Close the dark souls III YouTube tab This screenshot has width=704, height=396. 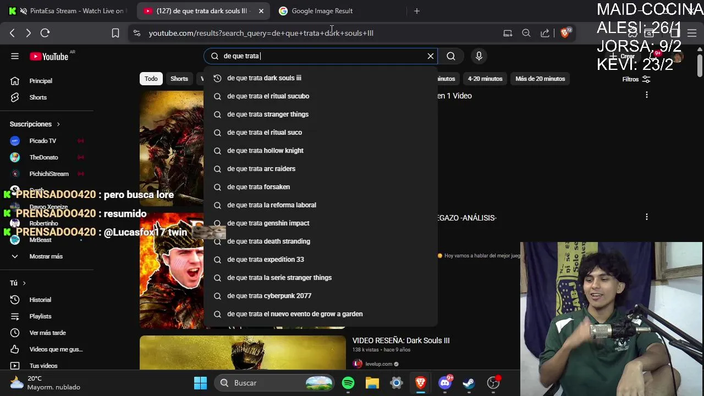pyautogui.click(x=261, y=11)
